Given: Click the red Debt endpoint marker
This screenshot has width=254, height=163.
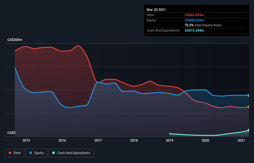Looking at the screenshot, I should 249,107.
